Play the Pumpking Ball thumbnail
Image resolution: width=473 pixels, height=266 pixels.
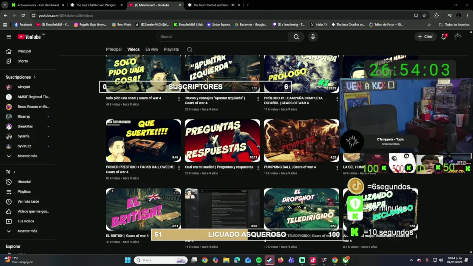point(302,140)
